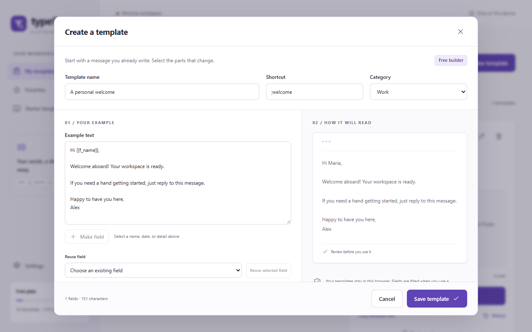Screen dimensions: 532x332
Task: Click into the Shortcut field
Action: point(315,92)
